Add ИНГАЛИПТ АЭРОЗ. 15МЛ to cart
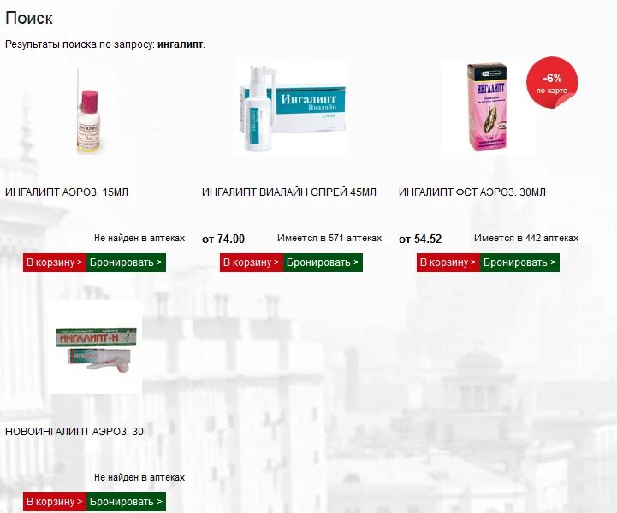 [x=55, y=262]
